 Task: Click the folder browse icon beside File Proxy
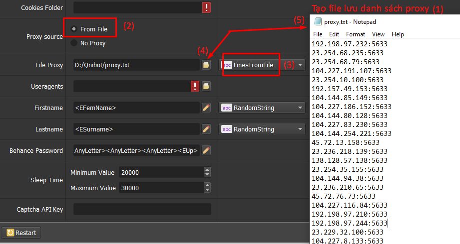[x=206, y=65]
